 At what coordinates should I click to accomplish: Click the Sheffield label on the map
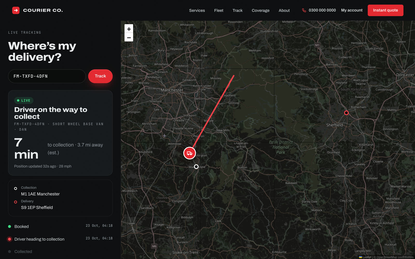pyautogui.click(x=334, y=125)
